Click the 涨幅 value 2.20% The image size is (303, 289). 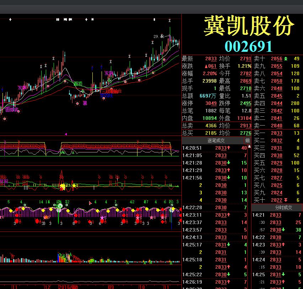(x=210, y=73)
